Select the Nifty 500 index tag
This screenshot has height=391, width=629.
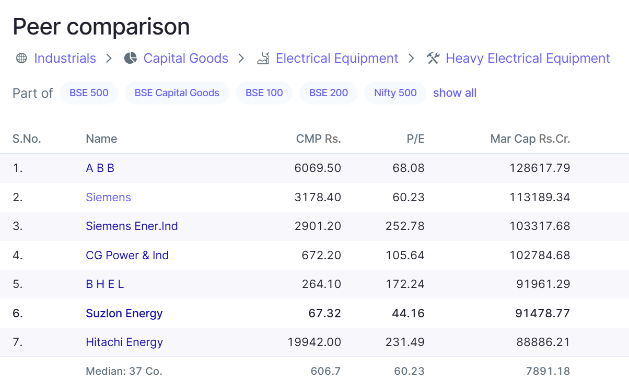[395, 93]
